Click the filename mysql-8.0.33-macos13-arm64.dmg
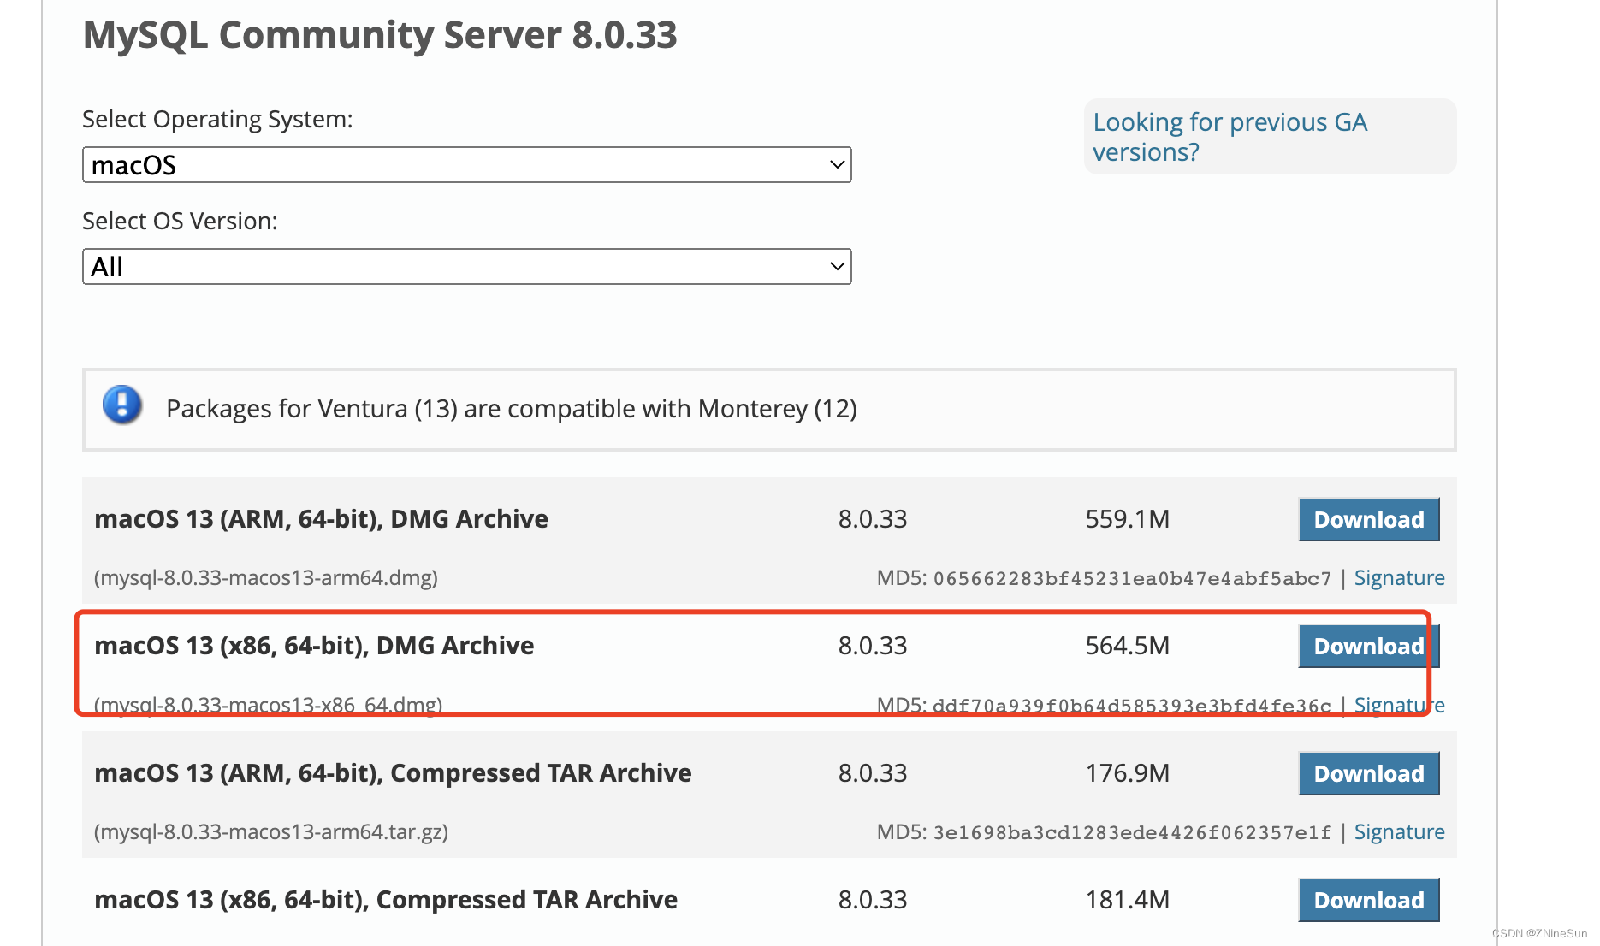Screen dimensions: 1600x946 pyautogui.click(x=266, y=577)
